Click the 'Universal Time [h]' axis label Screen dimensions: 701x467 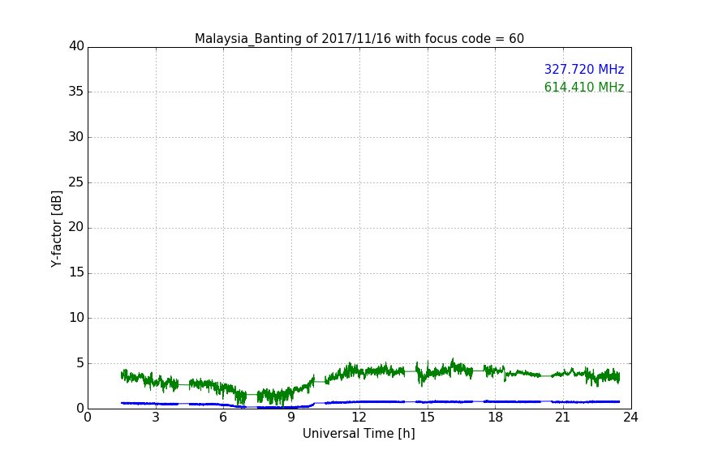(359, 434)
